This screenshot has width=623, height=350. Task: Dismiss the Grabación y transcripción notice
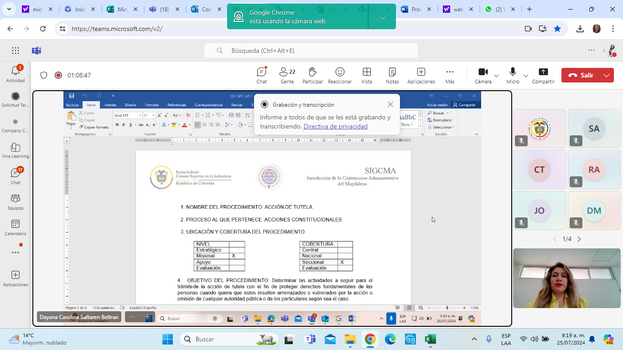coord(390,104)
